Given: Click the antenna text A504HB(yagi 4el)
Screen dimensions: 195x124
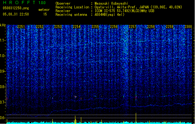Looking at the screenshot, I should tap(109, 15).
